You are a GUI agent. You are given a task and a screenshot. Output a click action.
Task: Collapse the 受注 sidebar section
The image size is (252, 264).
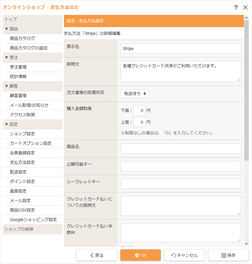(12, 58)
